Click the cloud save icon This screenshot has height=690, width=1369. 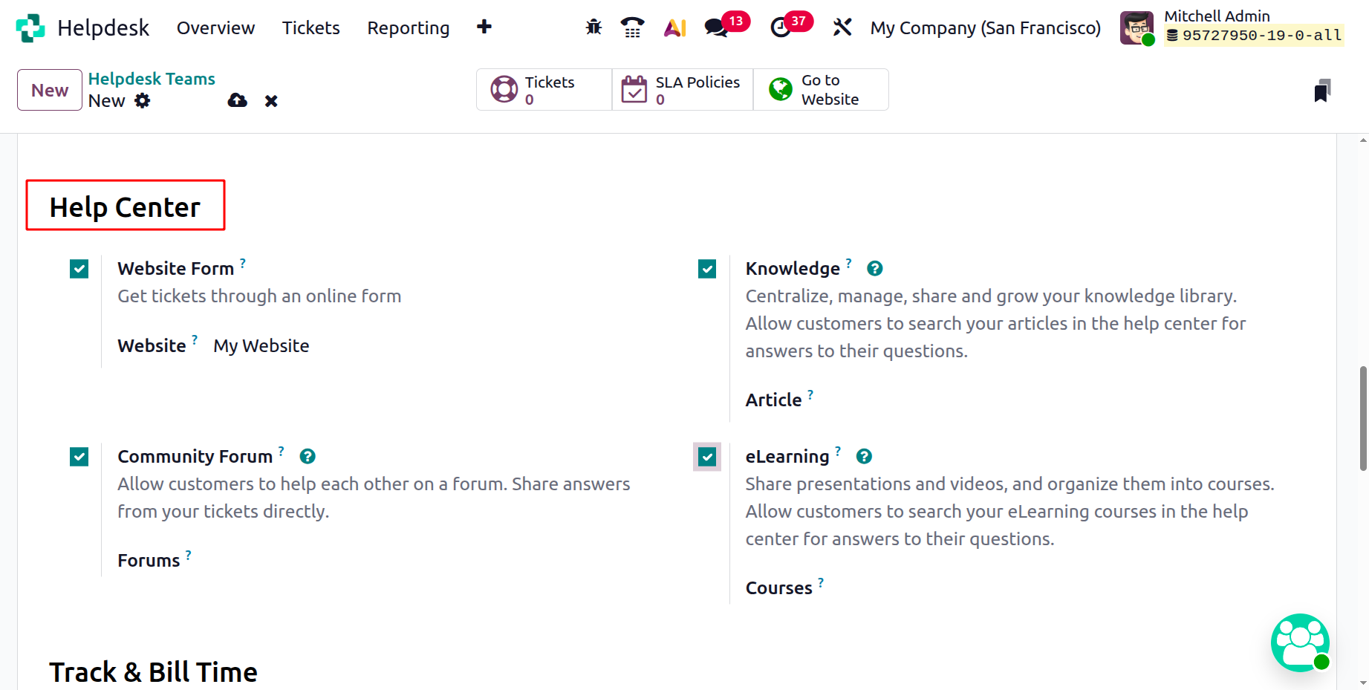pos(237,100)
